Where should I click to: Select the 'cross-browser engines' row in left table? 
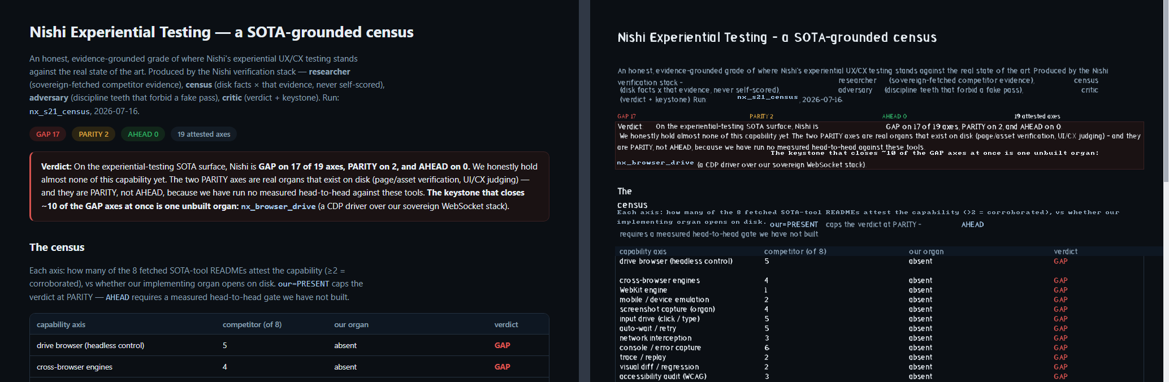[289, 367]
